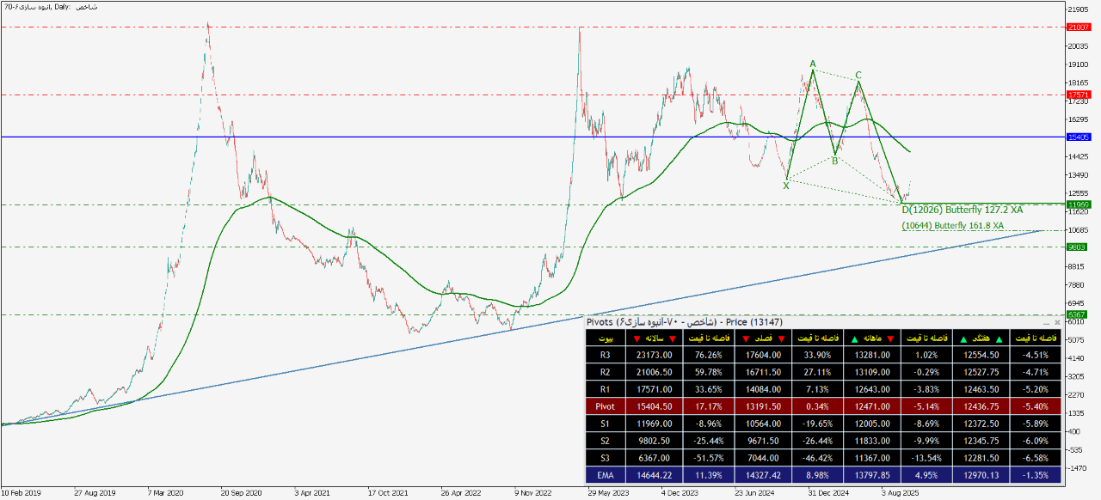Click the EMA row label

click(x=605, y=473)
